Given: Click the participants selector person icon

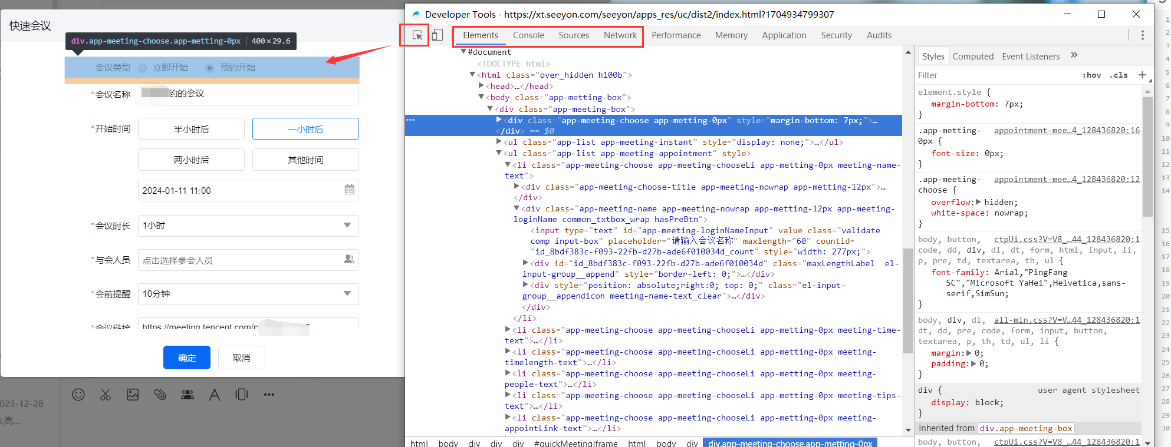Looking at the screenshot, I should click(348, 259).
